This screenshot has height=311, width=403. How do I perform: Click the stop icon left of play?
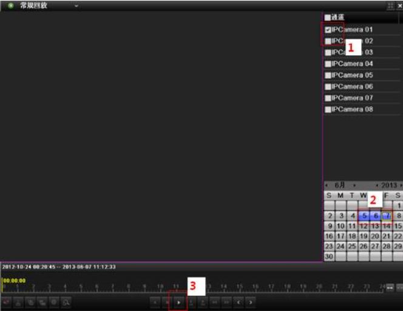(x=167, y=301)
